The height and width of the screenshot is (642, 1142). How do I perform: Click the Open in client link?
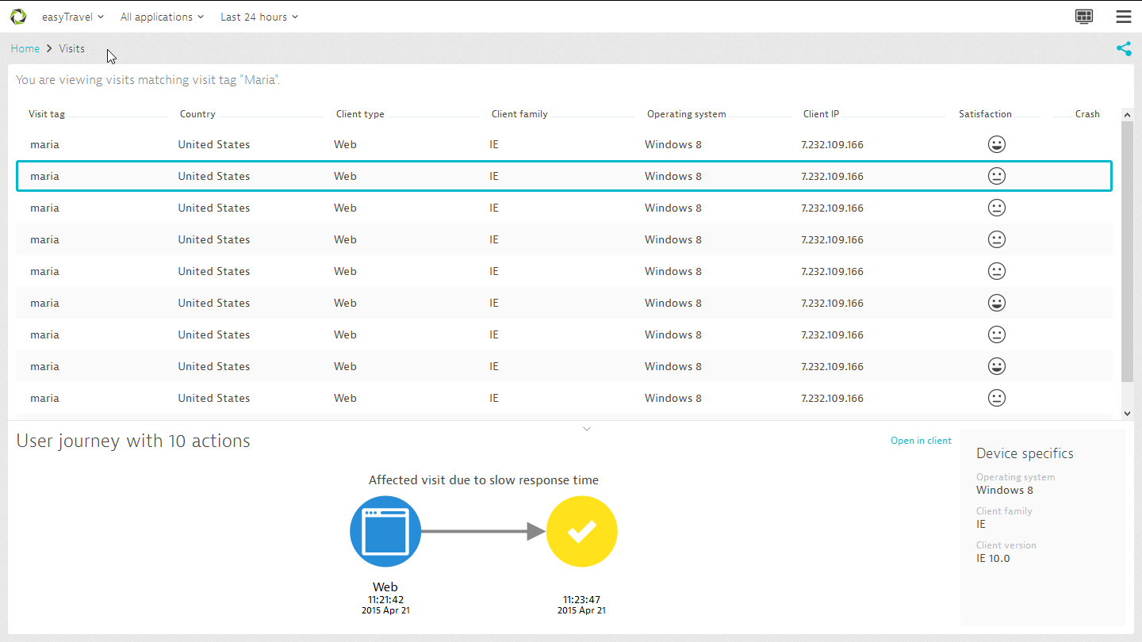(x=921, y=441)
